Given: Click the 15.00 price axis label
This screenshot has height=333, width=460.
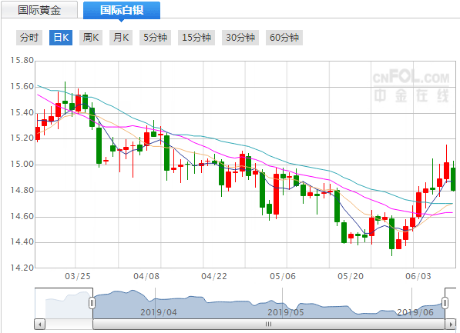Looking at the screenshot, I should (x=22, y=164).
